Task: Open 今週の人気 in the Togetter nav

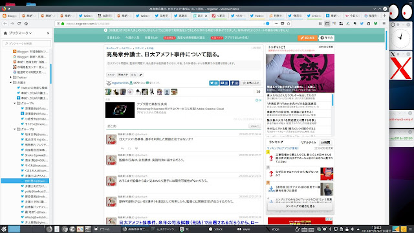Action: (132, 38)
